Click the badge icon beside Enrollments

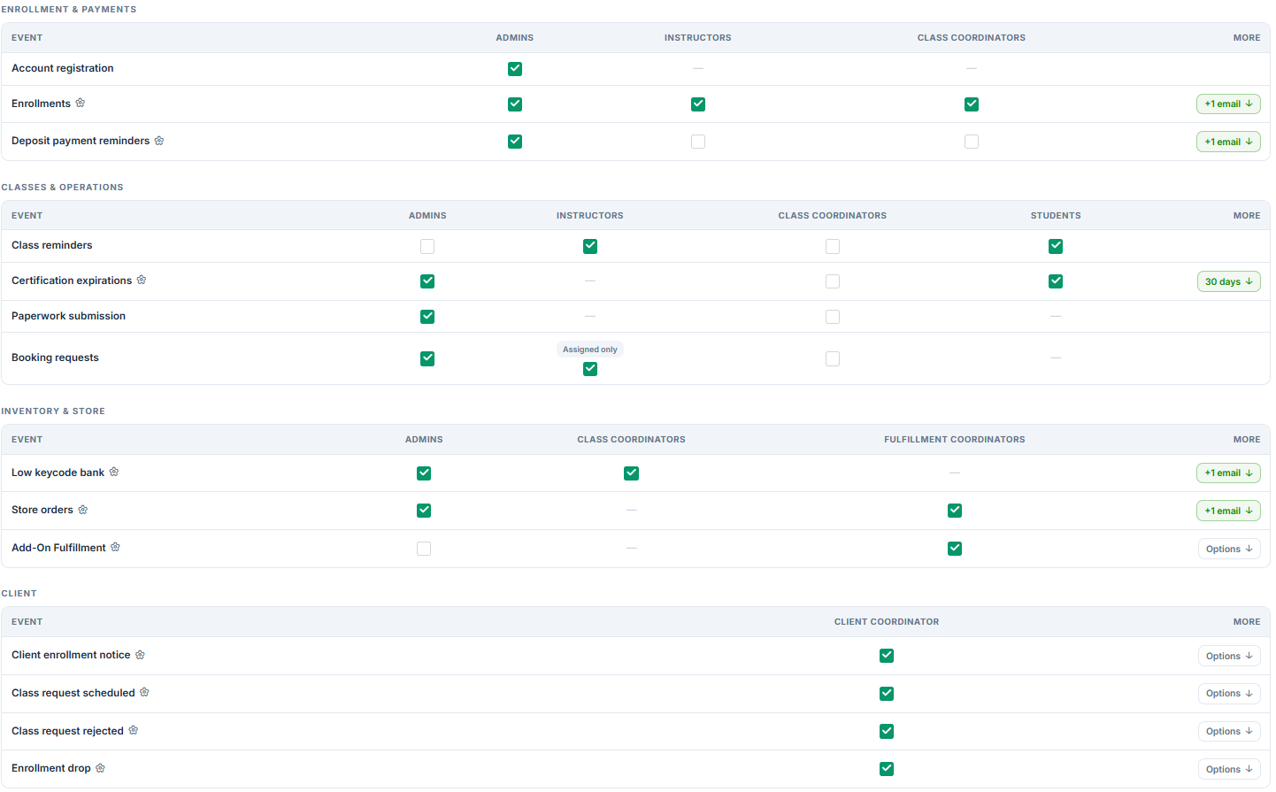(x=81, y=104)
